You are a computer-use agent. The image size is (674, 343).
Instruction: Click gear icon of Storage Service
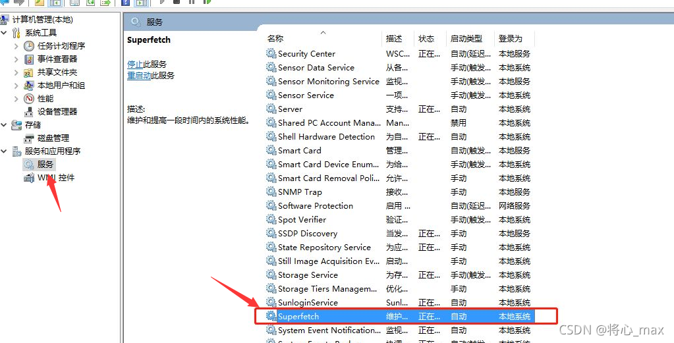click(x=271, y=275)
